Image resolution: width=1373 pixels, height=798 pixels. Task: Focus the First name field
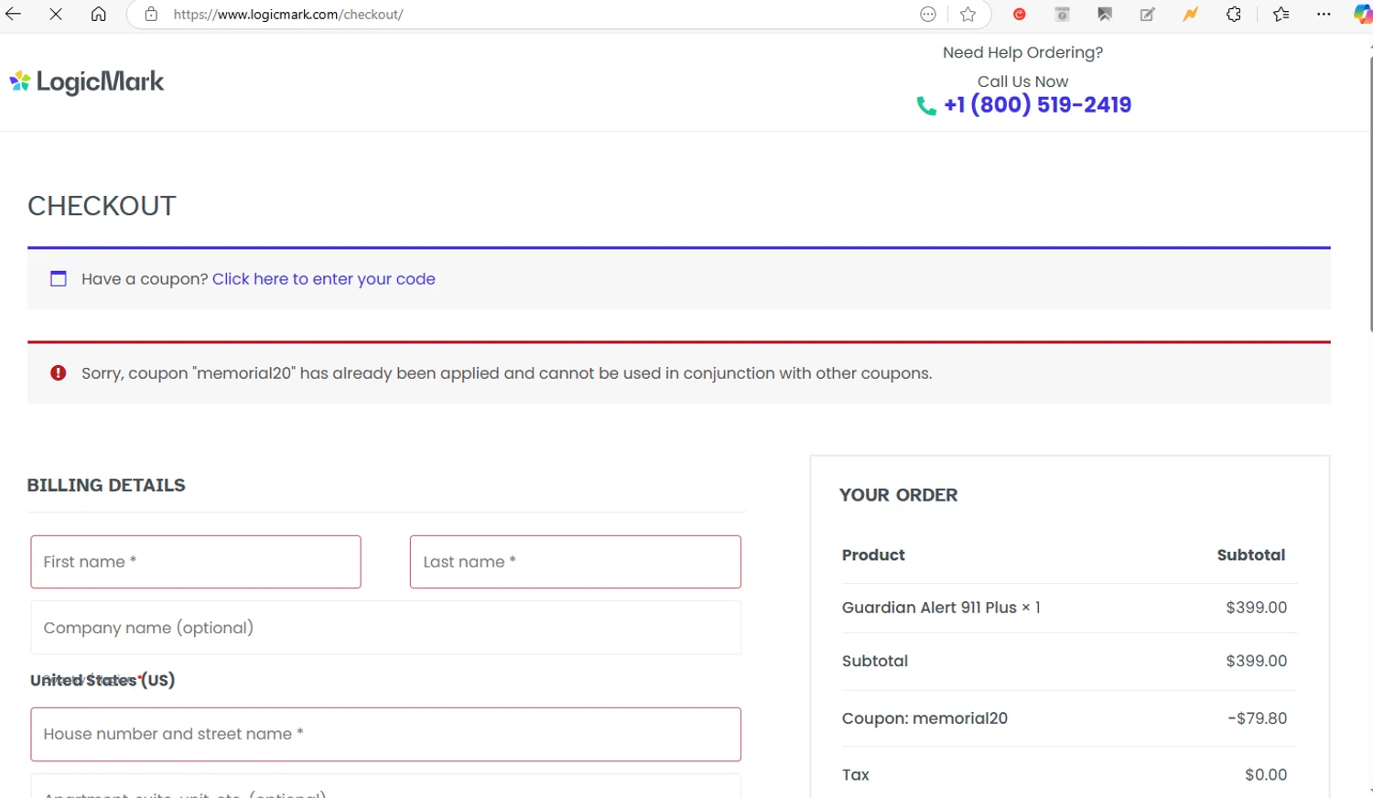pos(196,562)
